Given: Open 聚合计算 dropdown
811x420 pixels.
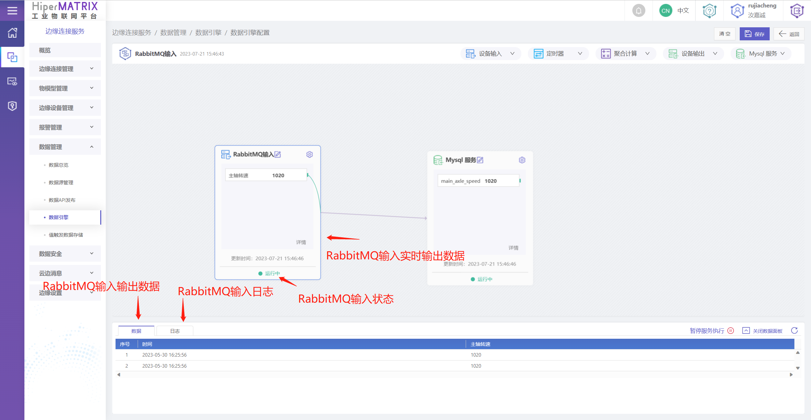Looking at the screenshot, I should 625,54.
